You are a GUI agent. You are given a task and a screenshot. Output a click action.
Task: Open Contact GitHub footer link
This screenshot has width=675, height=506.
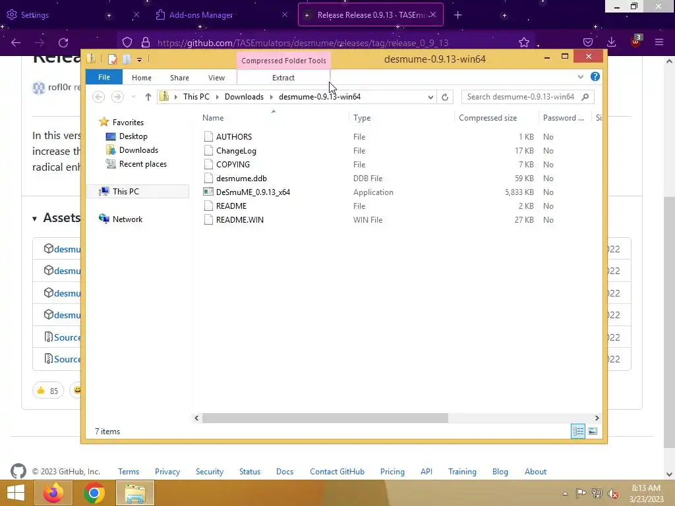point(337,472)
